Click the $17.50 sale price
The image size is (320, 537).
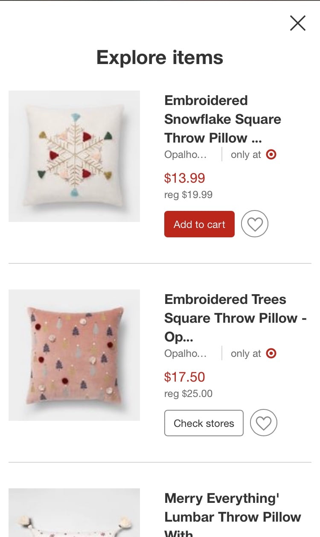tap(184, 376)
